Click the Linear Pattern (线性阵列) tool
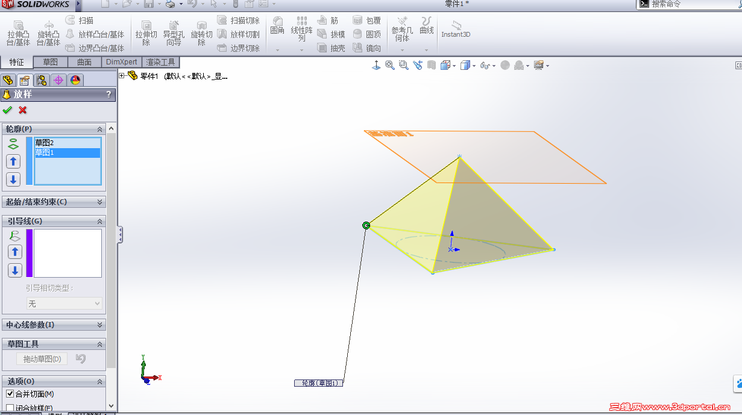742x415 pixels. click(x=302, y=29)
